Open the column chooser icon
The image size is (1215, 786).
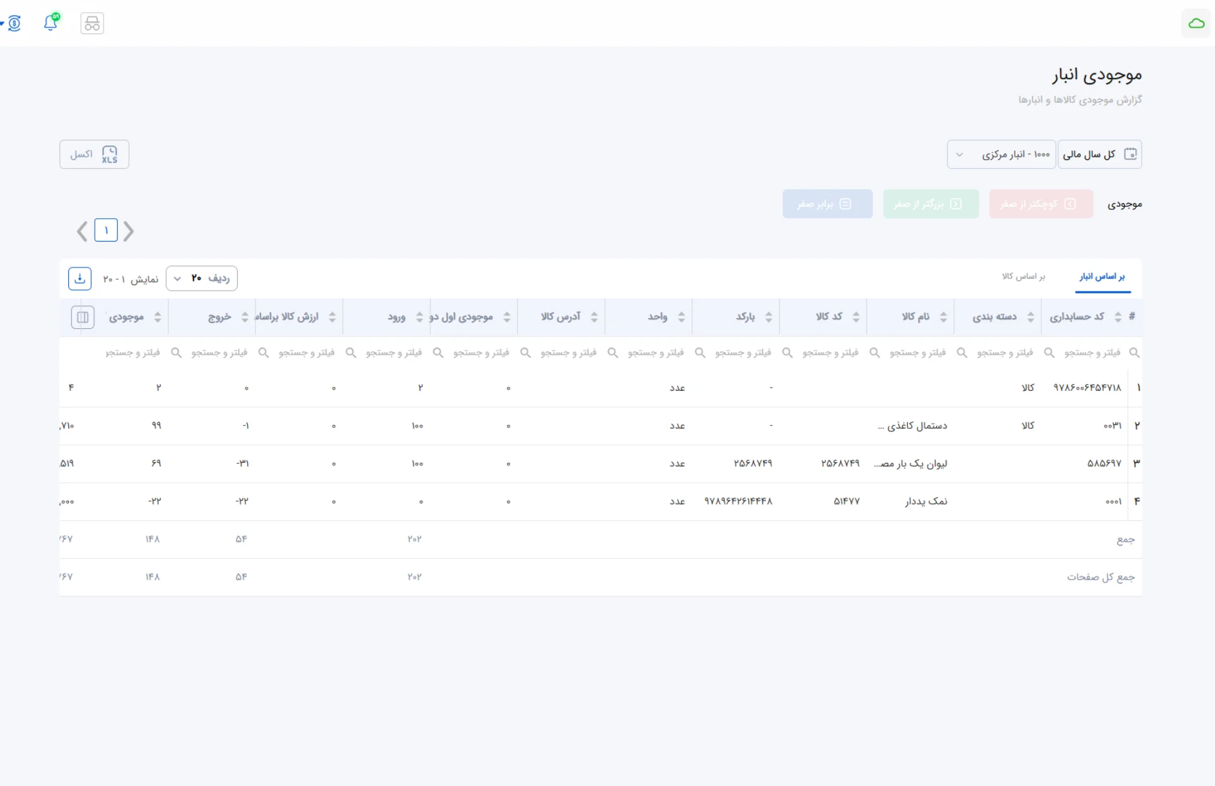pos(83,317)
